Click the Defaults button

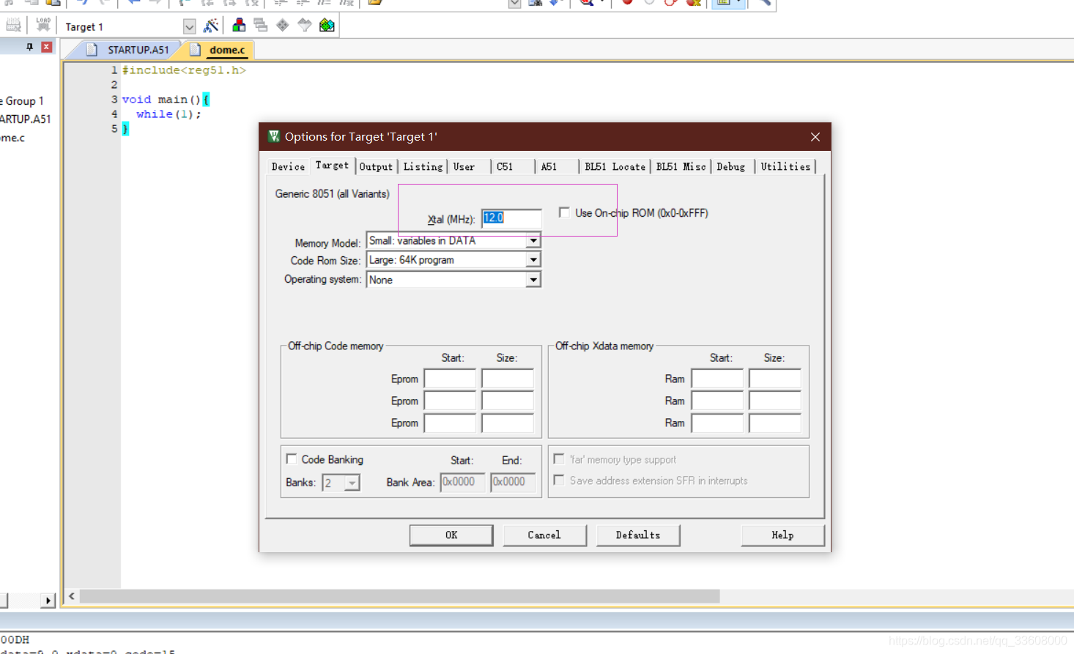(x=638, y=535)
